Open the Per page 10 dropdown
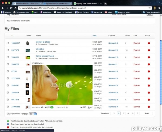 33,114
